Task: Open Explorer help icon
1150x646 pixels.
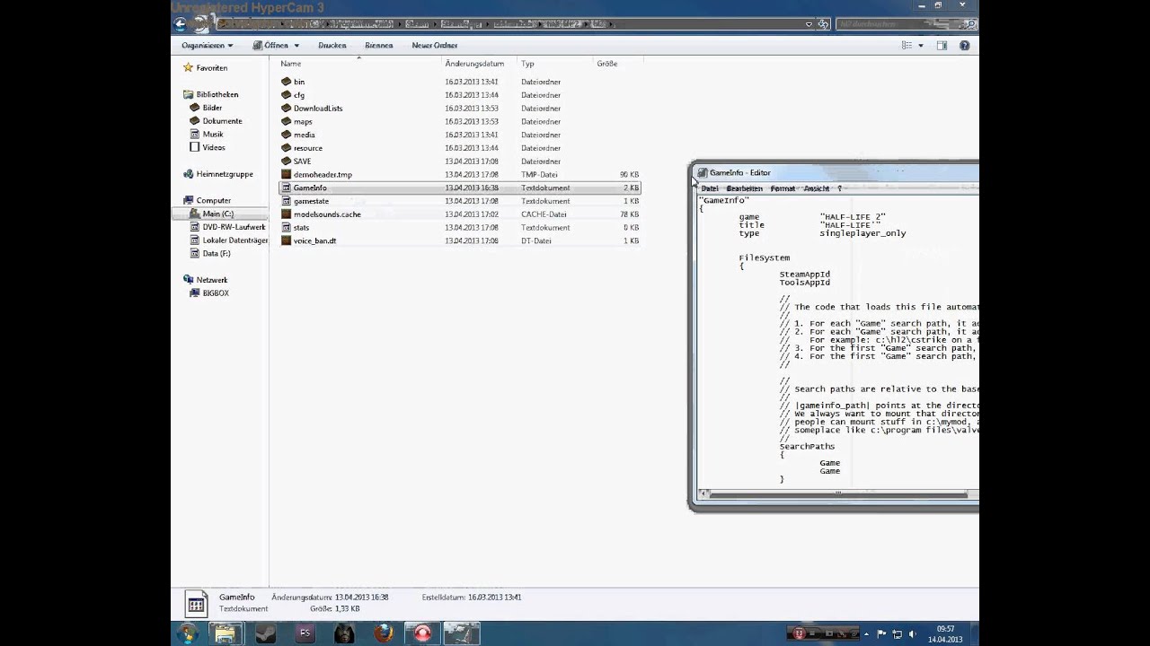Action: (965, 46)
